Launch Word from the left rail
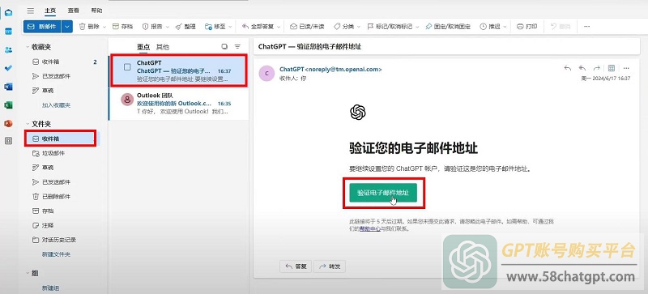Viewport: 648px width, 294px height. (x=8, y=87)
